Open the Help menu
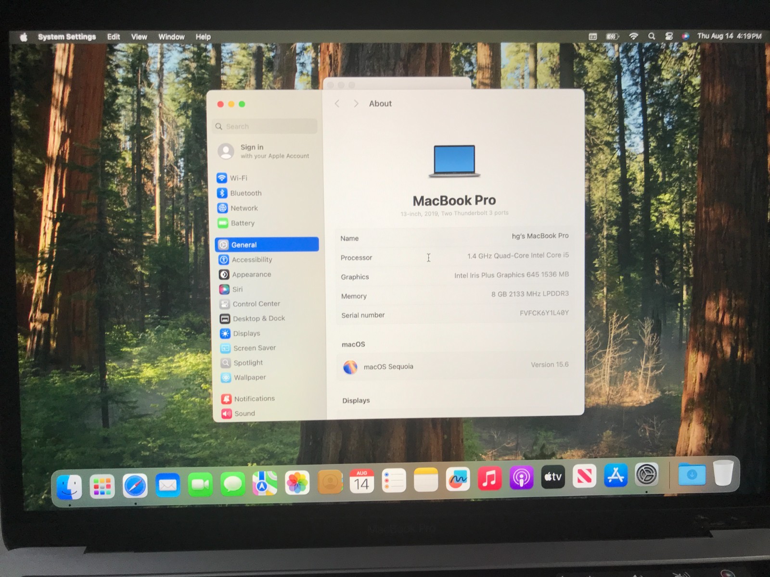The height and width of the screenshot is (577, 770). [203, 37]
